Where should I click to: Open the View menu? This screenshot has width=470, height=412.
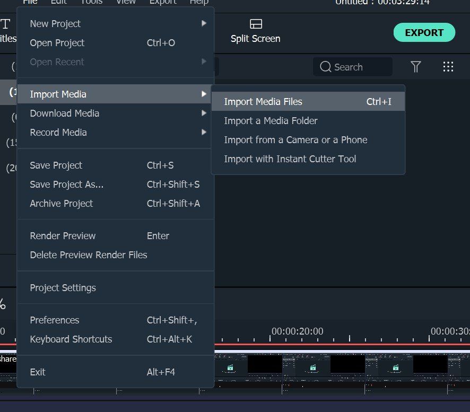126,2
